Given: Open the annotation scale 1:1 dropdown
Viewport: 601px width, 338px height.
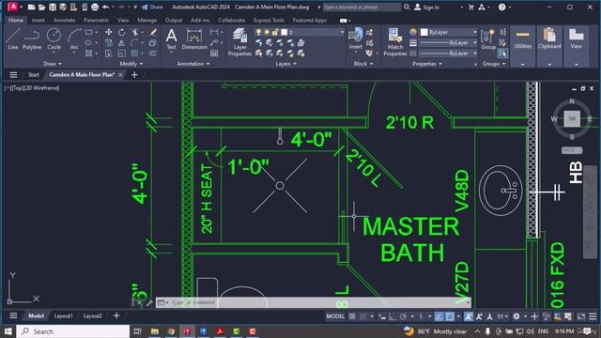Looking at the screenshot, I should tap(502, 316).
